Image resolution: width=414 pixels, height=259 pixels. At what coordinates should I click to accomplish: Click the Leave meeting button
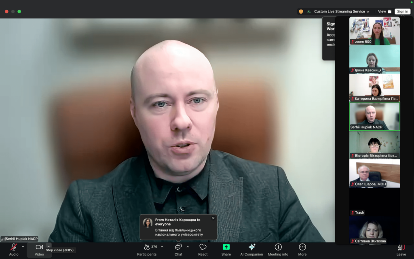(x=401, y=249)
